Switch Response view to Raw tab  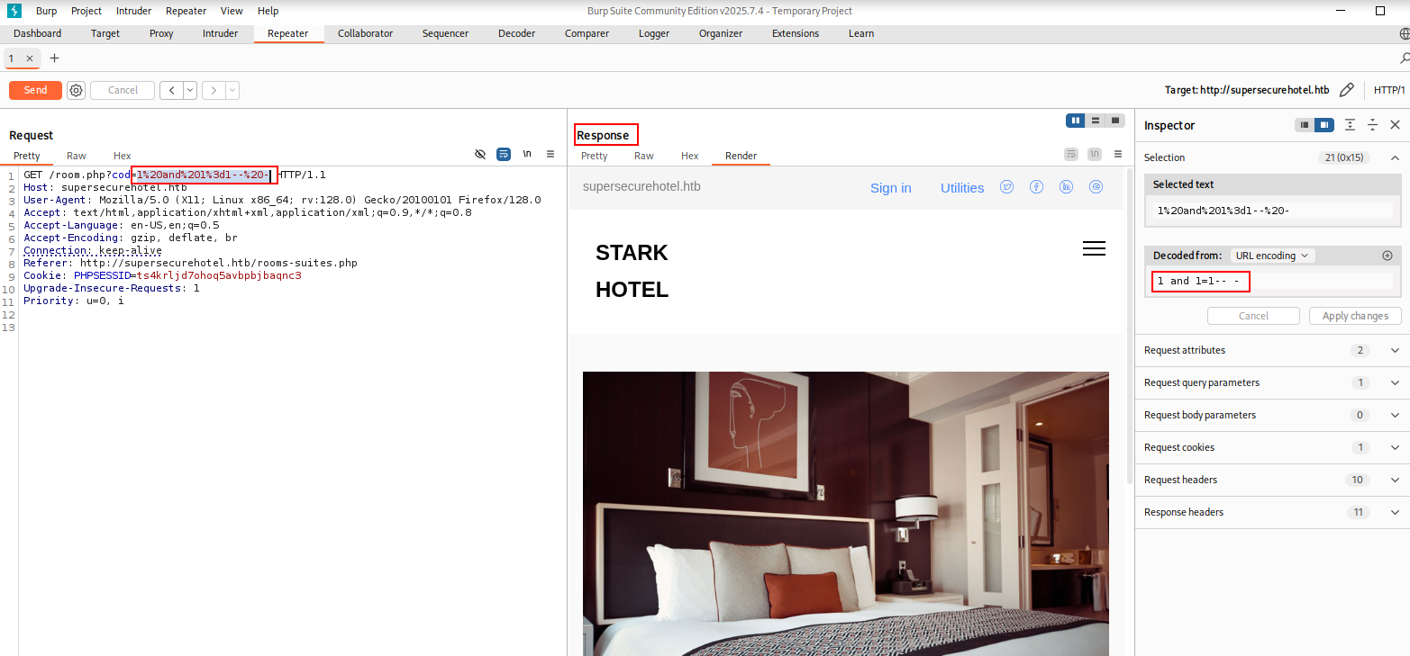[x=644, y=156]
